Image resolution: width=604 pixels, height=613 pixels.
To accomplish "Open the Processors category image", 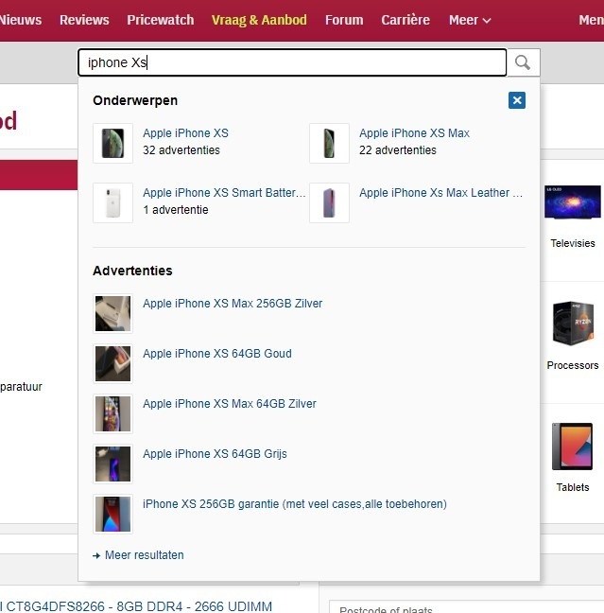I will (573, 324).
